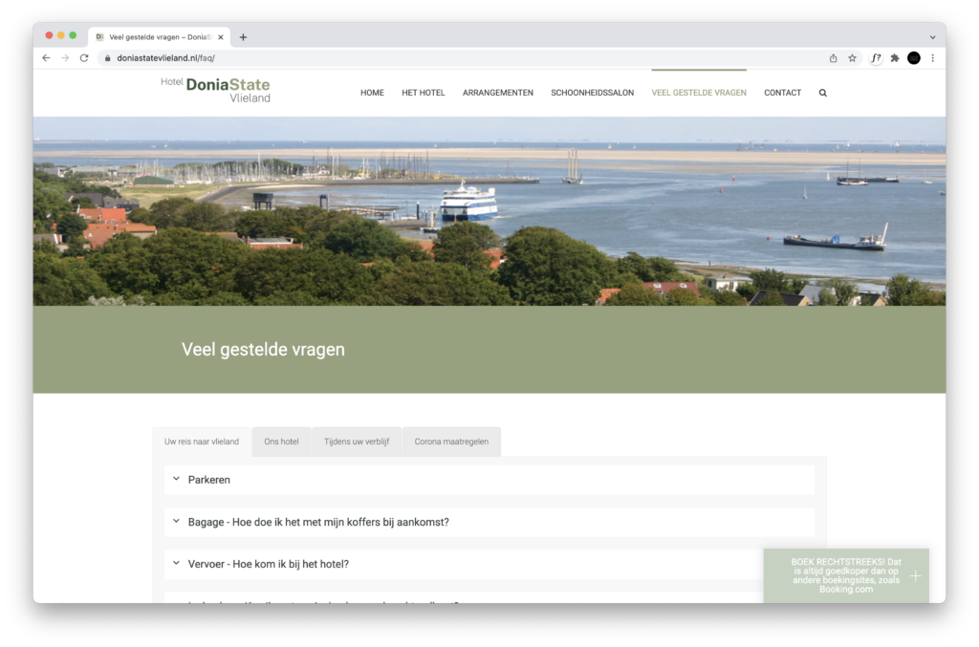Click the search magnifier icon in navigation

click(x=822, y=93)
